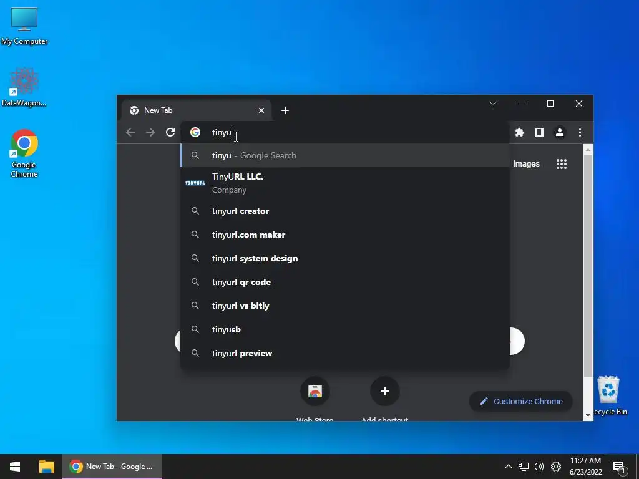Viewport: 639px width, 479px height.
Task: Click the TinyURL company logo icon
Action: [x=195, y=183]
